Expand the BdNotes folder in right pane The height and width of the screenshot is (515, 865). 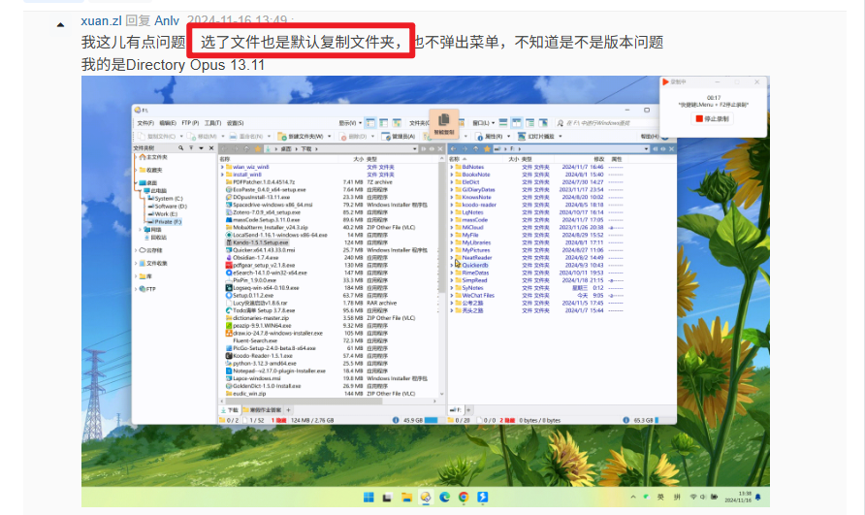click(x=452, y=167)
